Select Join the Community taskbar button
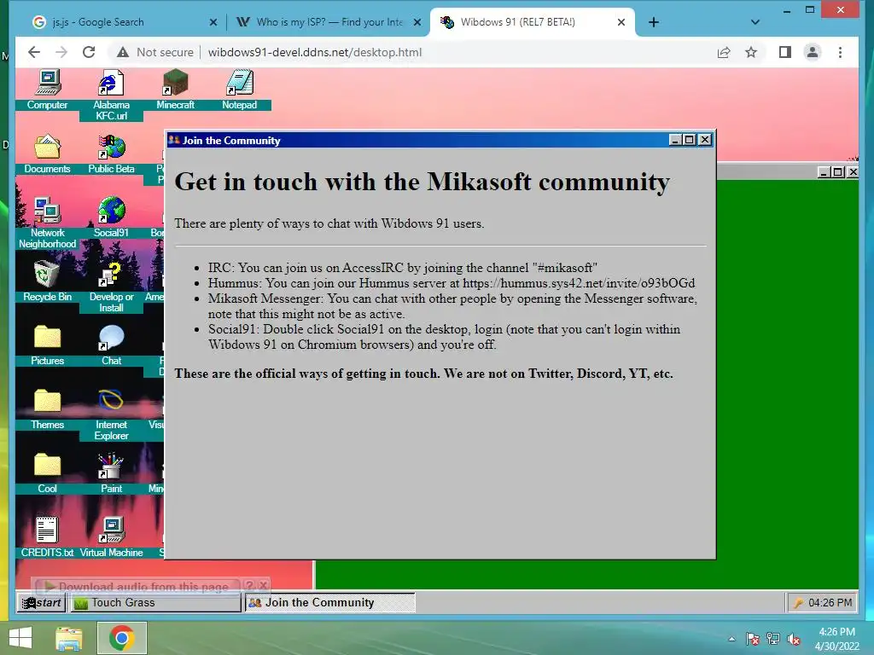 click(x=330, y=603)
